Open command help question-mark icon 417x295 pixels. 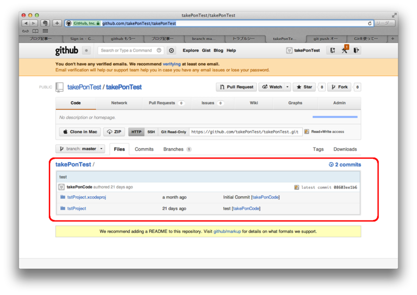159,50
